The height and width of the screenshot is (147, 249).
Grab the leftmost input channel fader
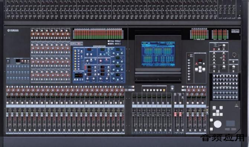point(7,114)
